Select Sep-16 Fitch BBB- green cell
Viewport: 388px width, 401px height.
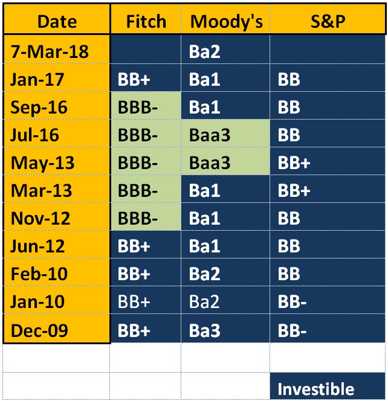[x=146, y=105]
